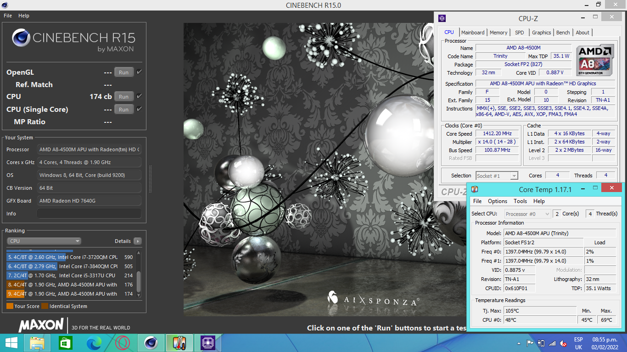Open Tools menu in Core Temp
The image size is (627, 352).
(520, 201)
